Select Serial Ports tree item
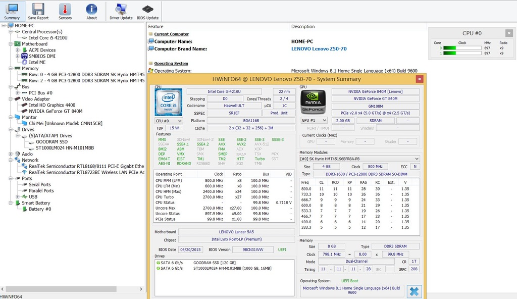This screenshot has height=299, width=517. tap(39, 184)
